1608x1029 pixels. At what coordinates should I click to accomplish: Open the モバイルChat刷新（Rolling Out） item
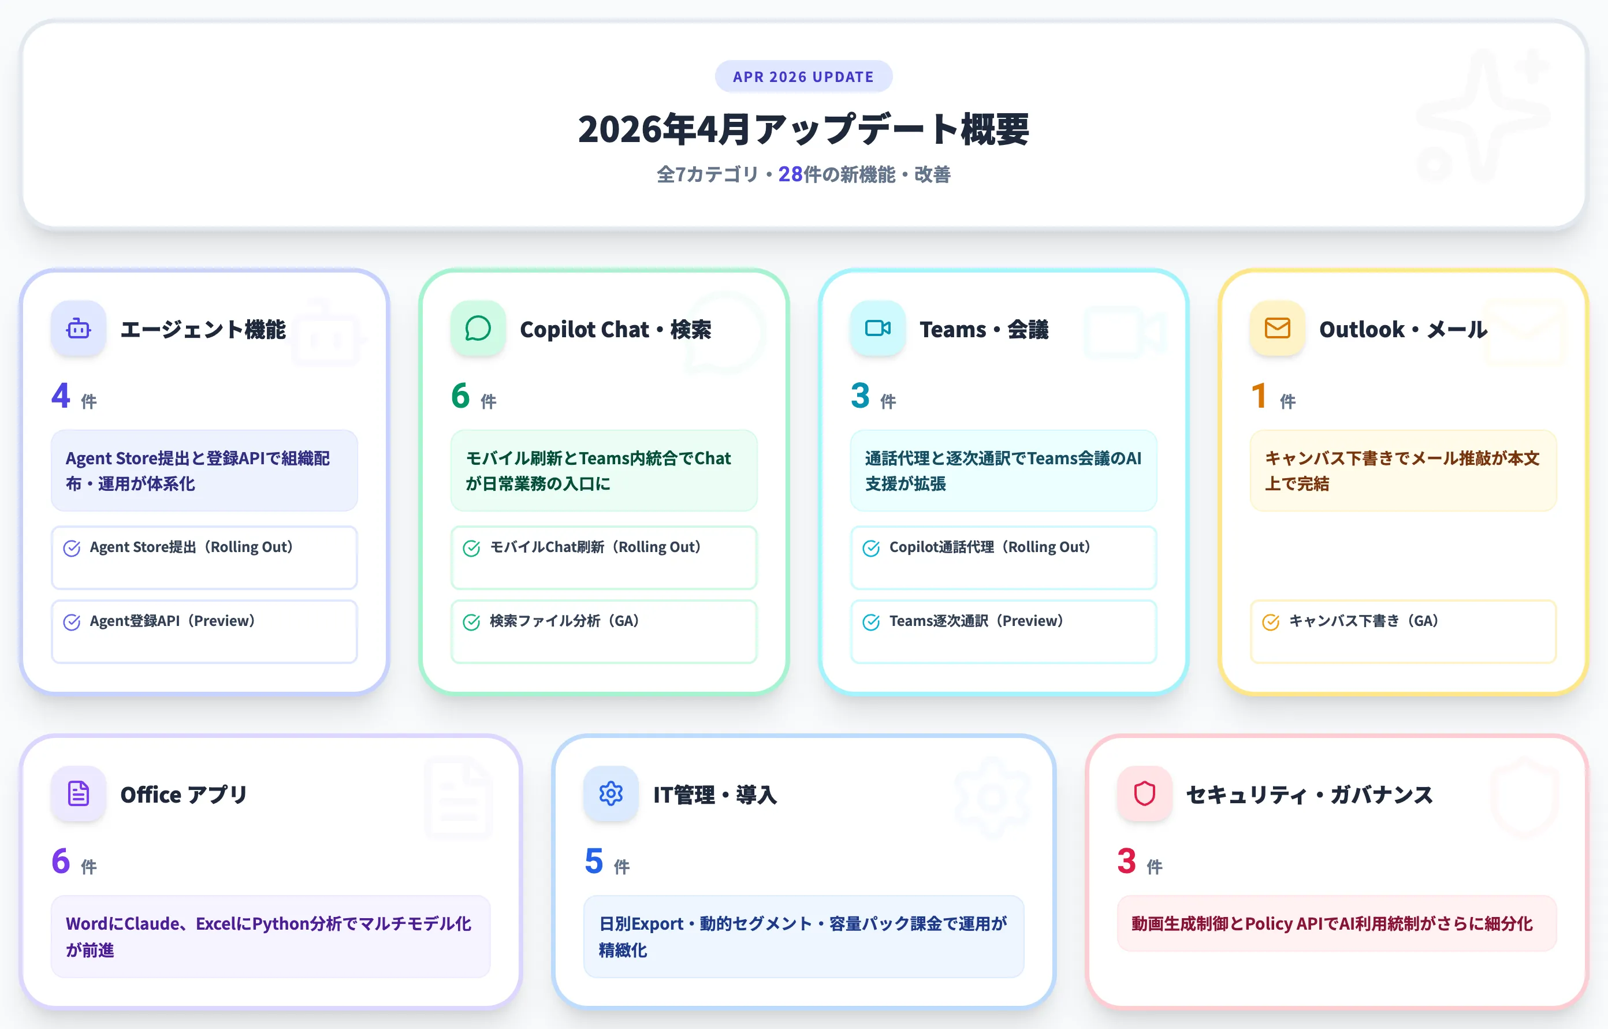(x=604, y=558)
